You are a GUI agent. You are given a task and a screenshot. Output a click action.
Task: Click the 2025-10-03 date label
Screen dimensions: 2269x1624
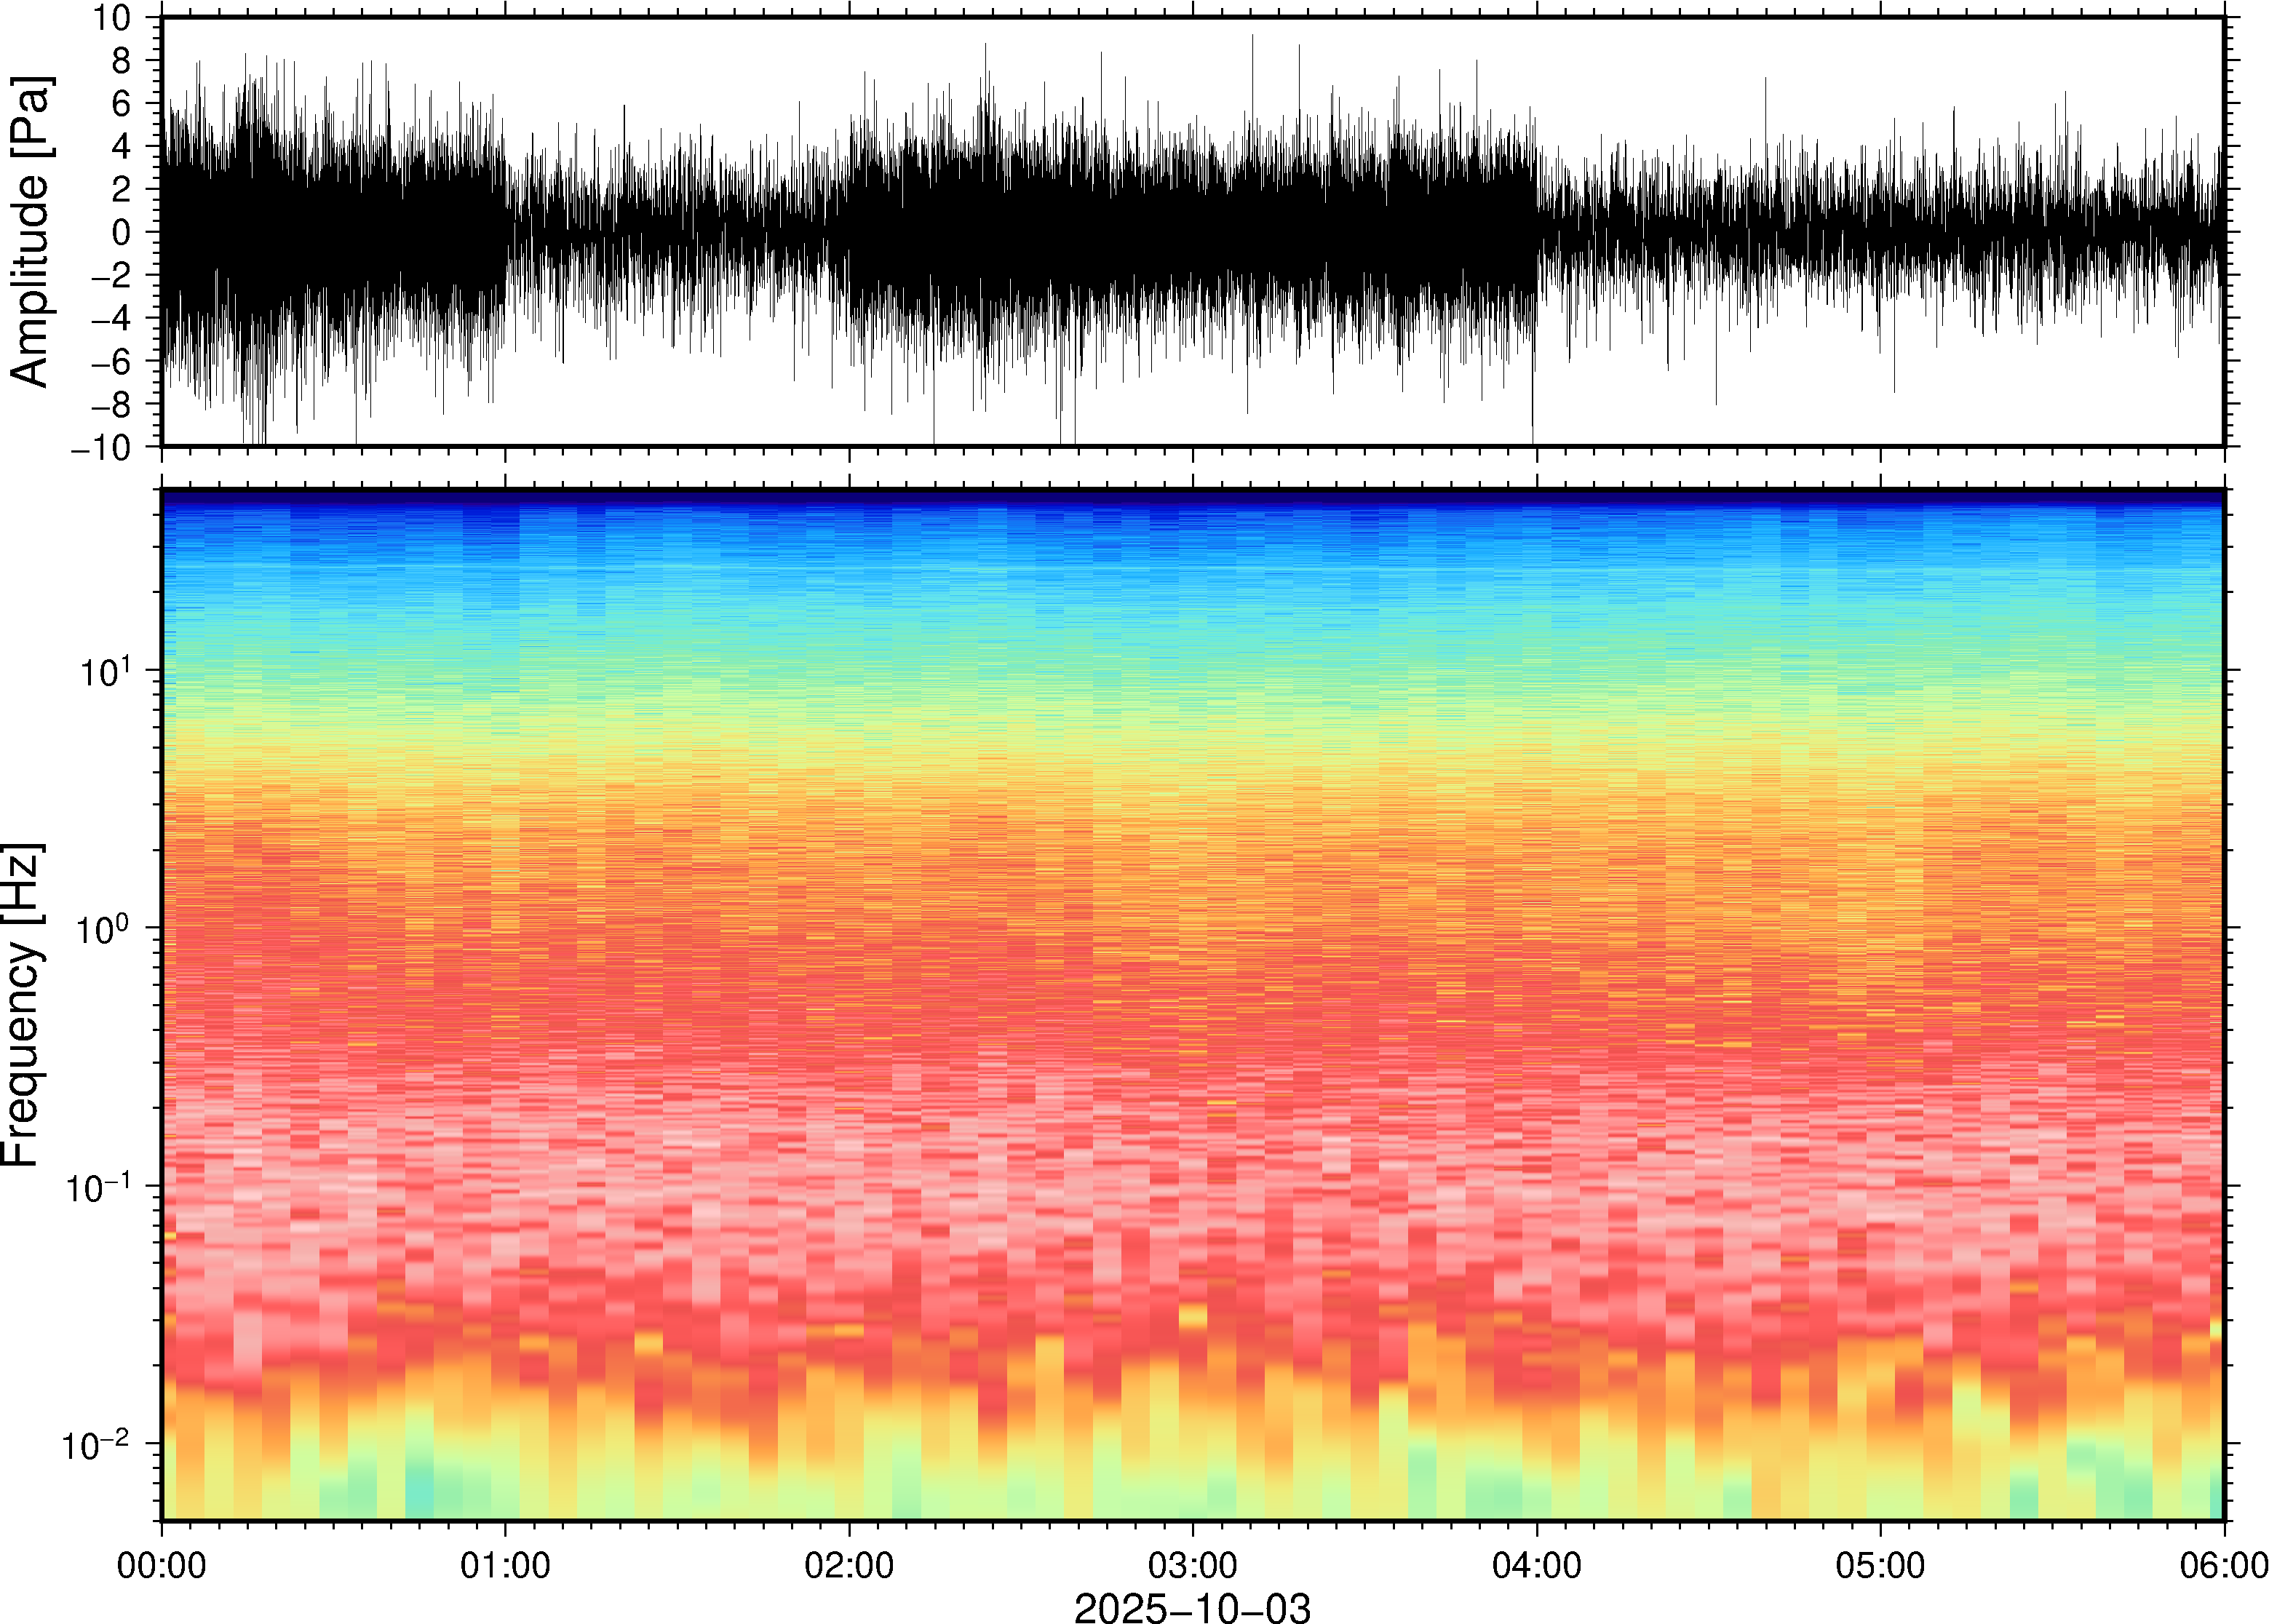point(1192,1607)
